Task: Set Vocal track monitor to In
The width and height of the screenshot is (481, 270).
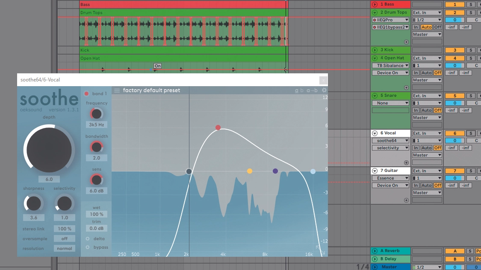Action: (x=416, y=148)
